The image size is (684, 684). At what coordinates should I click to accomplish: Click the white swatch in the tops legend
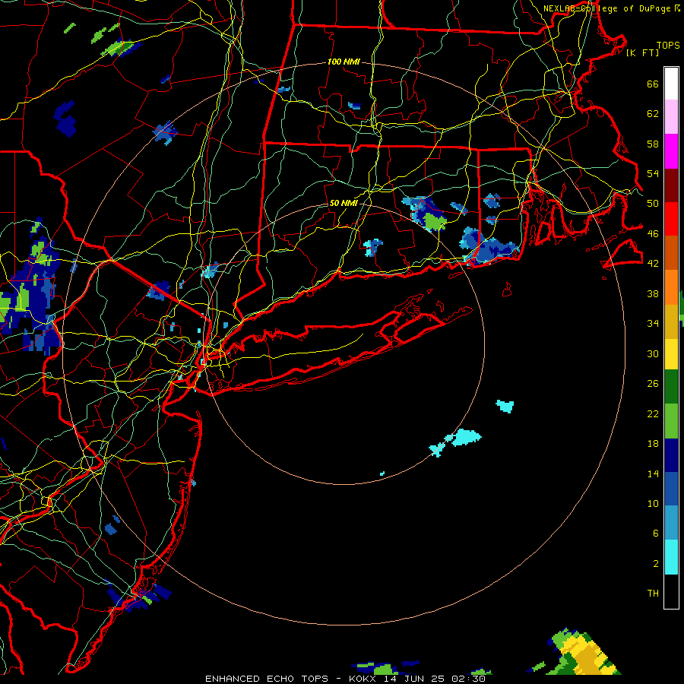pos(671,84)
